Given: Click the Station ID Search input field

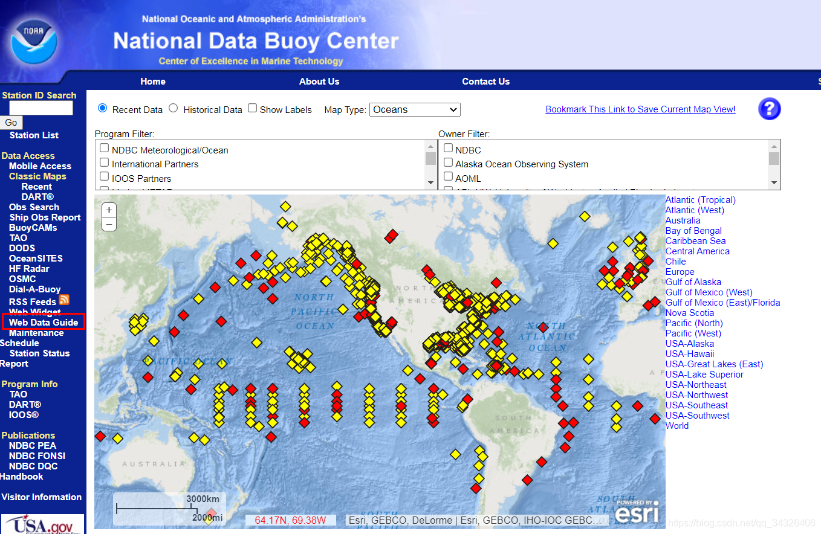Looking at the screenshot, I should point(41,108).
